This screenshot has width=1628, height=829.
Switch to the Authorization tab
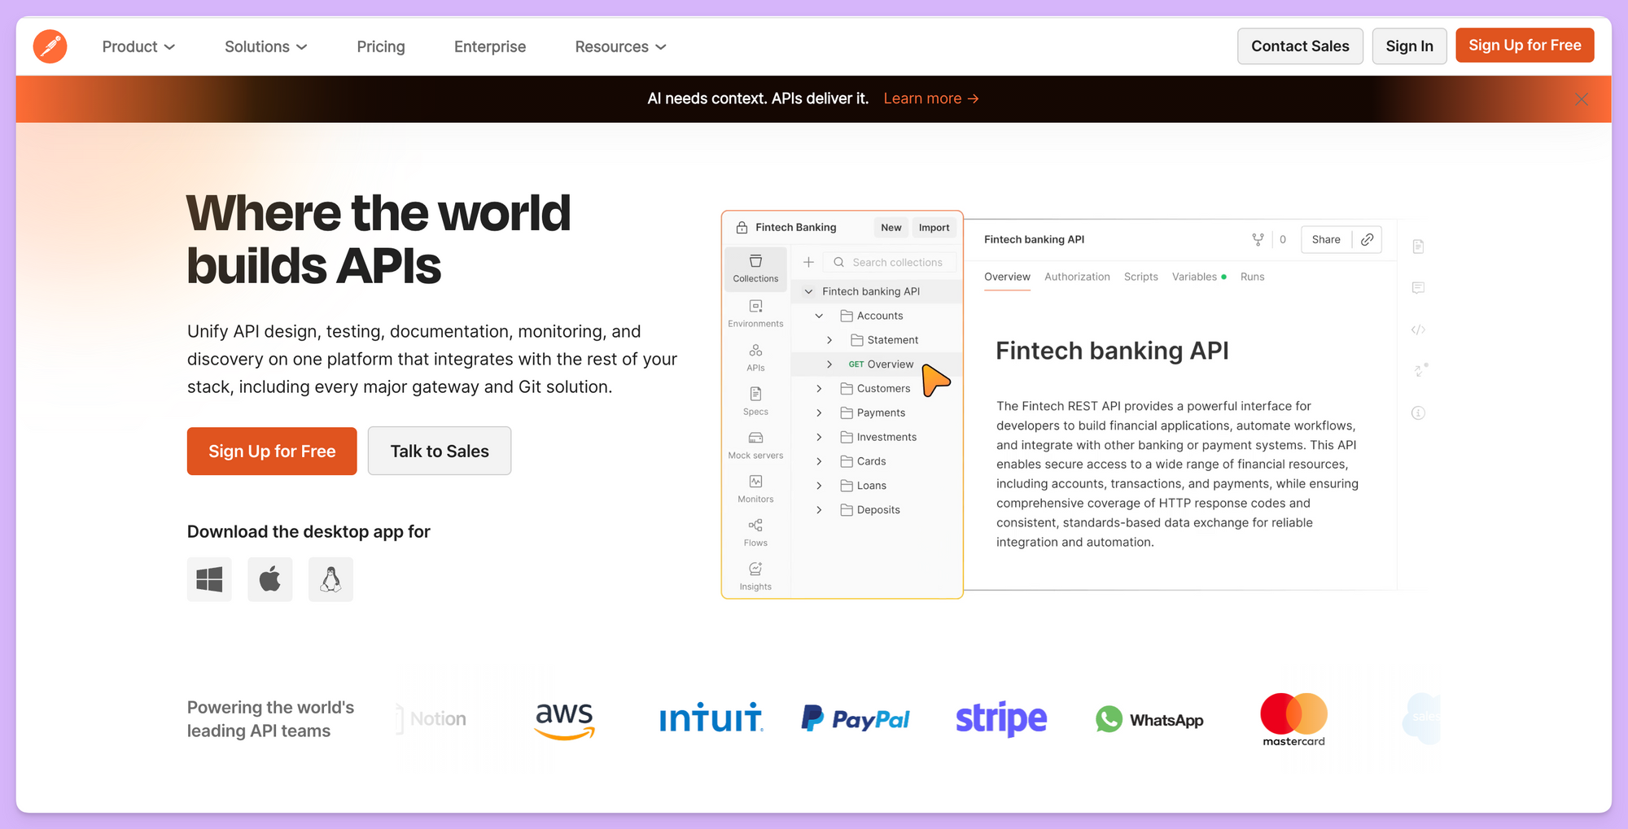coord(1076,277)
